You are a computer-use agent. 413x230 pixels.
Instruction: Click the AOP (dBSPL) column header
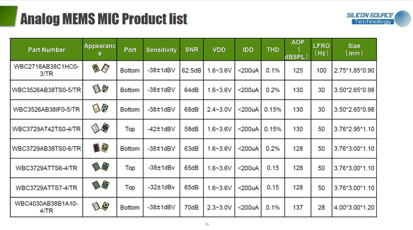tap(297, 49)
